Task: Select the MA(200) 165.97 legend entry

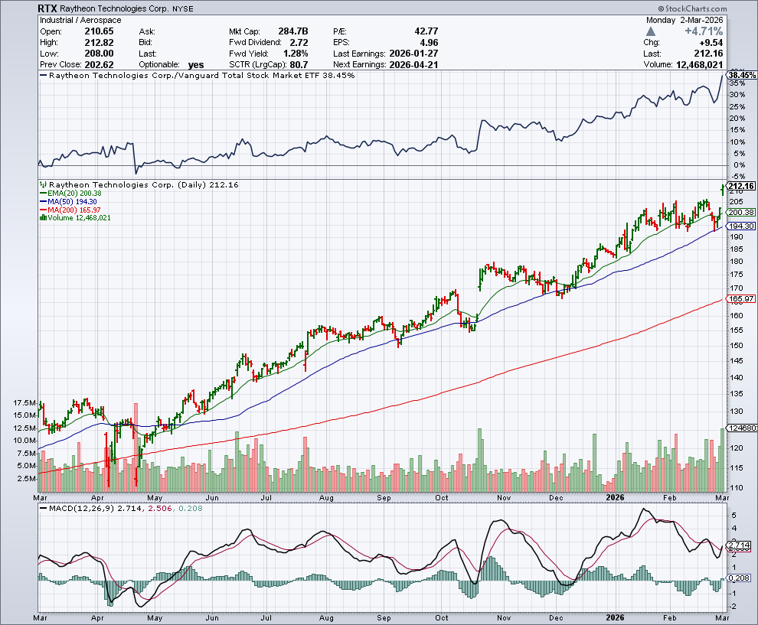Action: 70,210
